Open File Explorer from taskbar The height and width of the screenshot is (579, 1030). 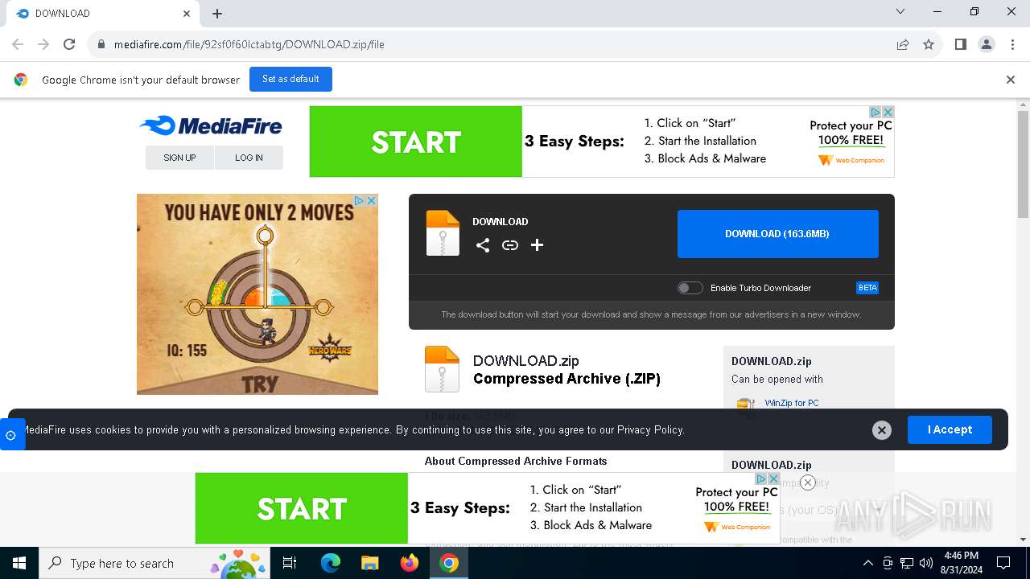click(369, 563)
